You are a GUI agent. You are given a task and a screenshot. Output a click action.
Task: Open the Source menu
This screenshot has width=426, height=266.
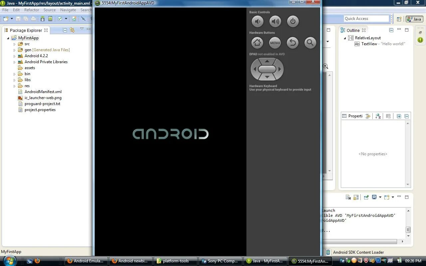(x=50, y=10)
